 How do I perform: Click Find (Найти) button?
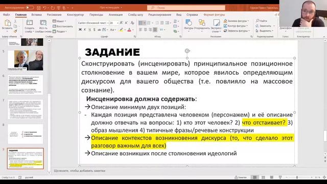pyautogui.click(x=262, y=21)
